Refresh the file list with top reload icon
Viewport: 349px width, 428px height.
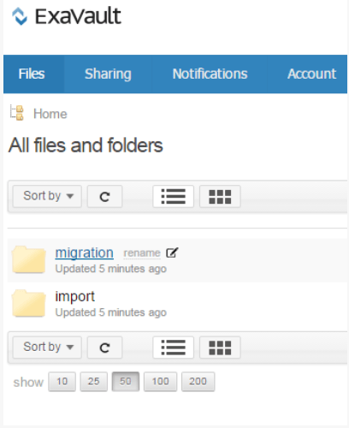point(104,197)
